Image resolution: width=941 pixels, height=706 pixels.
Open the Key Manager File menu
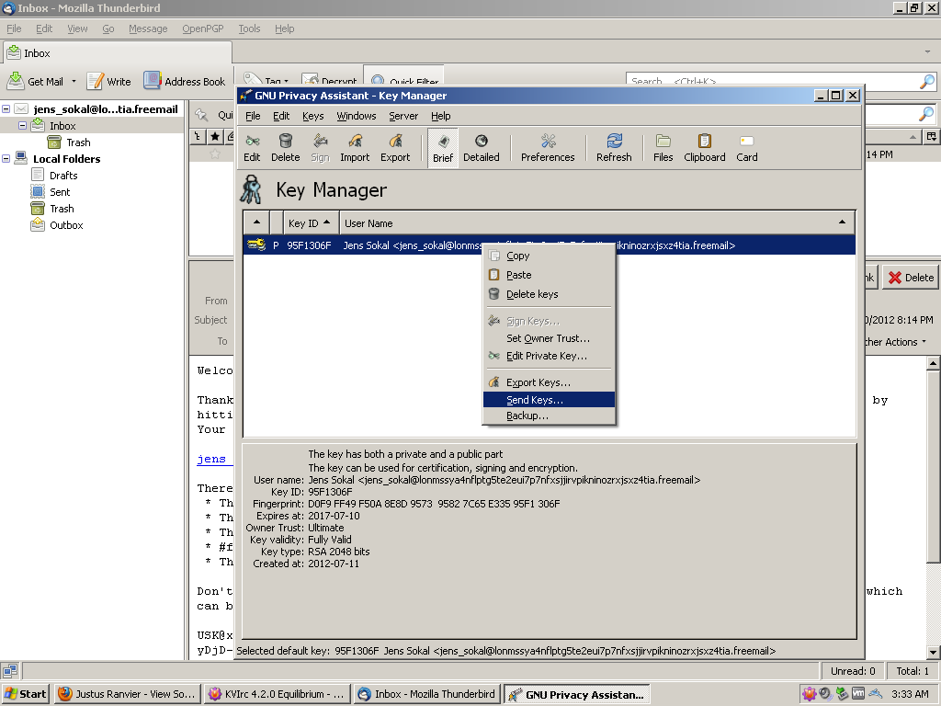tap(253, 116)
